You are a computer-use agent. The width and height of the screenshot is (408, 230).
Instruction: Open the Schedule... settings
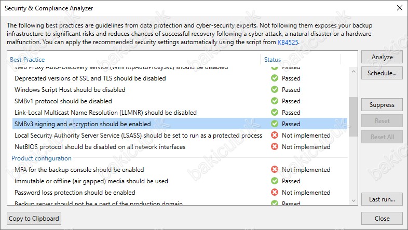point(382,73)
